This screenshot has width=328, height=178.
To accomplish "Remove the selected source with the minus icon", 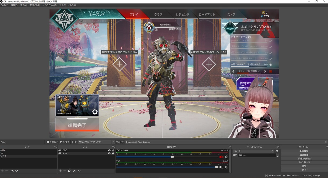I will 65,171.
